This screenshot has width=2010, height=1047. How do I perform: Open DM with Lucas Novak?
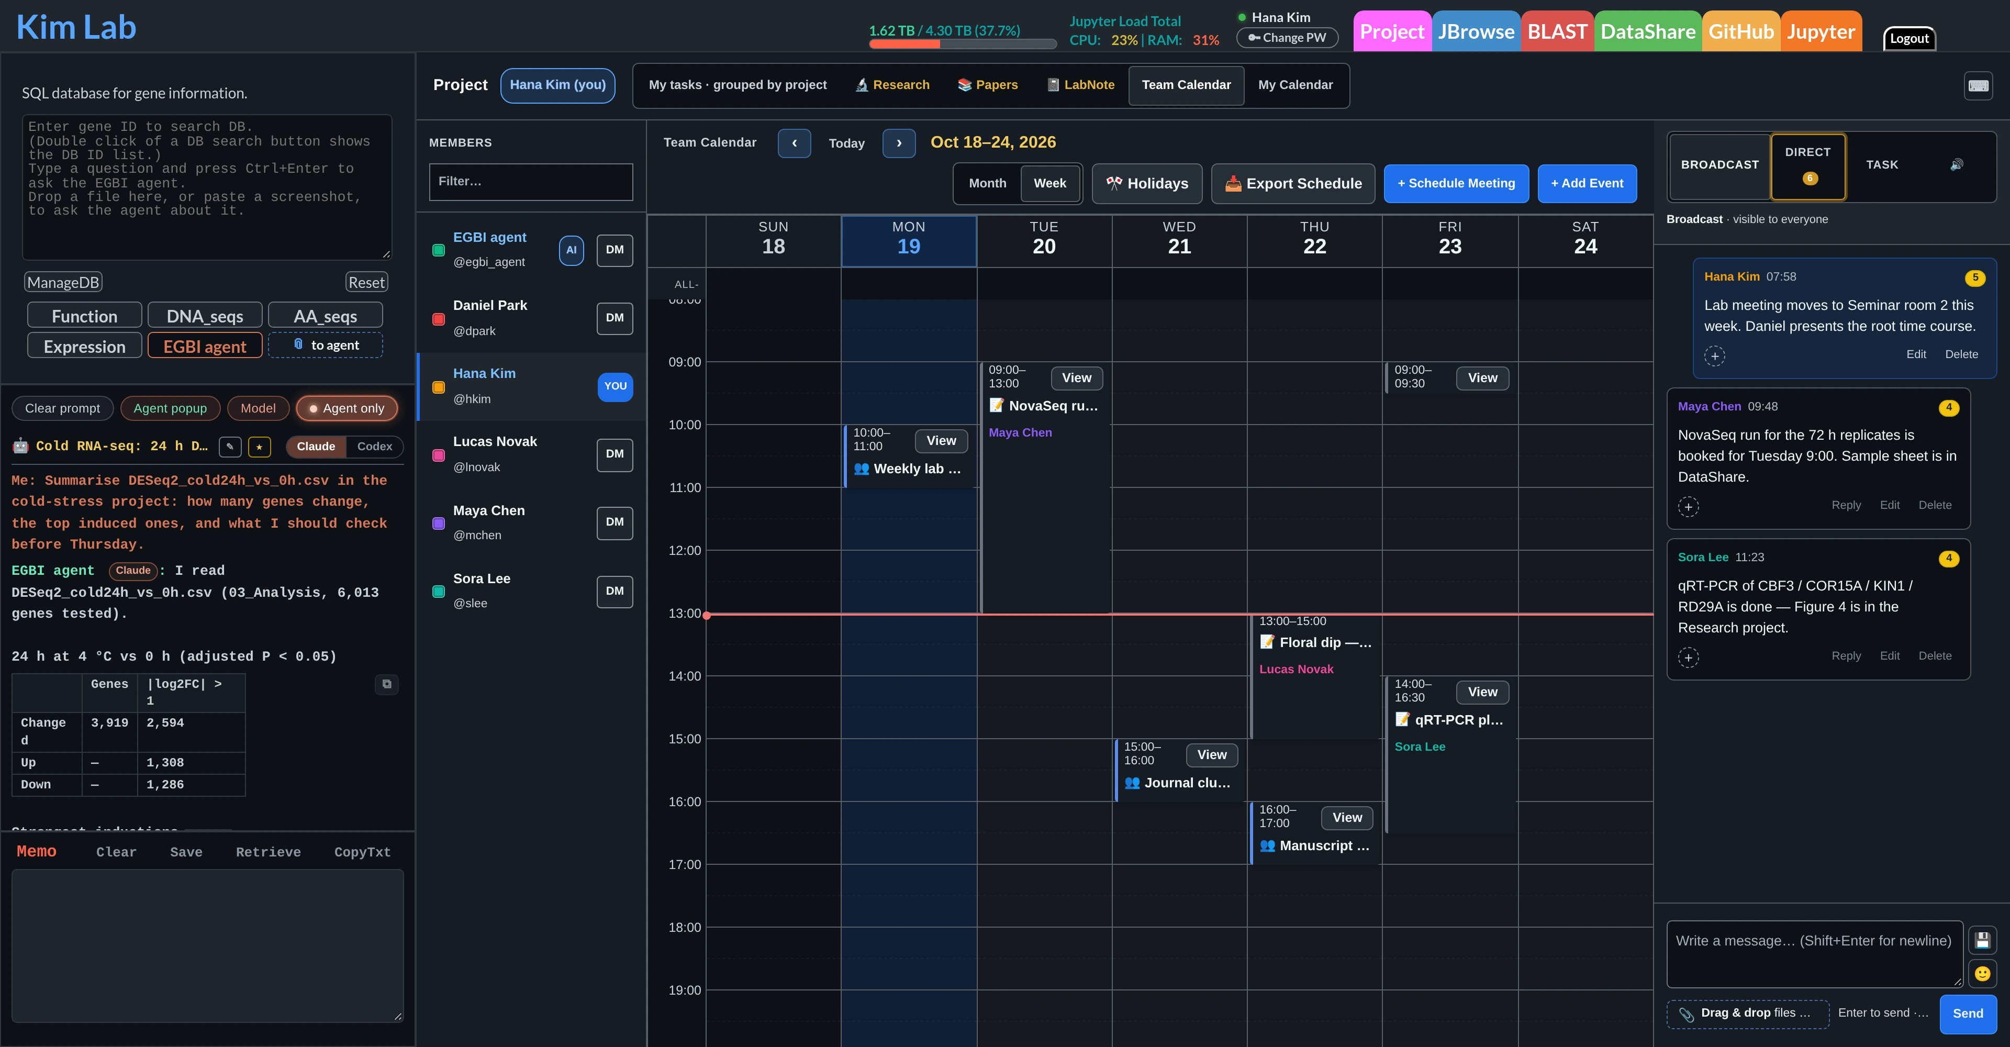pyautogui.click(x=615, y=454)
